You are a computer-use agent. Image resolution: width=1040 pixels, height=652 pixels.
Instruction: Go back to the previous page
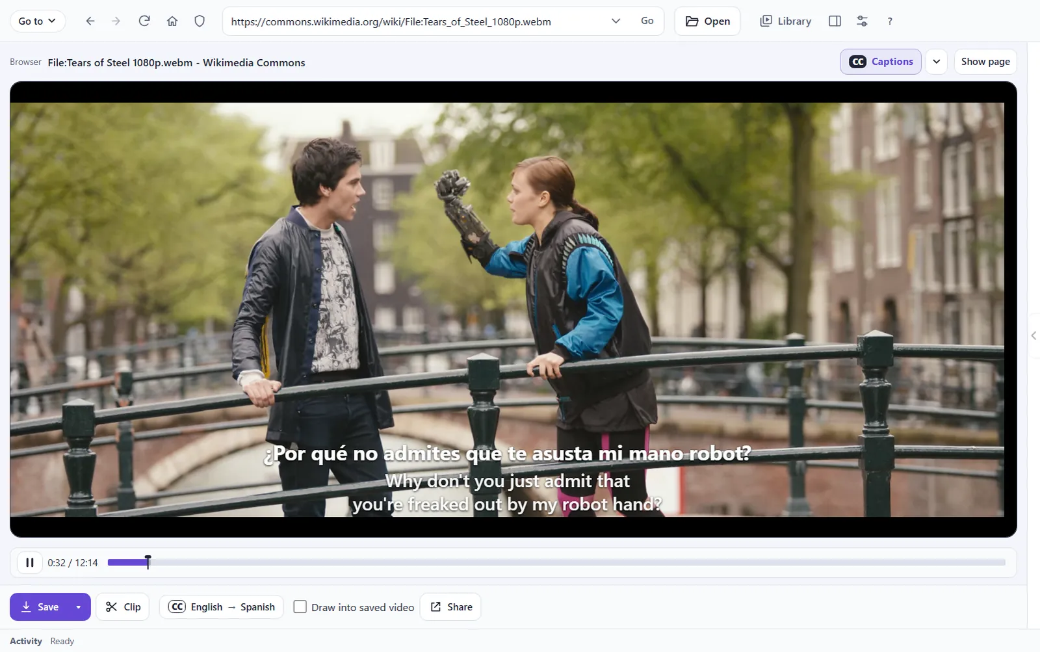click(x=90, y=21)
